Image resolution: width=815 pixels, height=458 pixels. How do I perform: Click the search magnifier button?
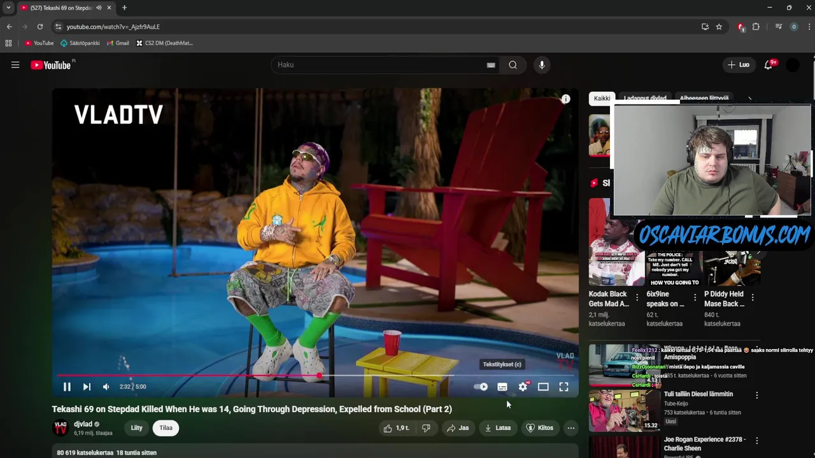[513, 65]
